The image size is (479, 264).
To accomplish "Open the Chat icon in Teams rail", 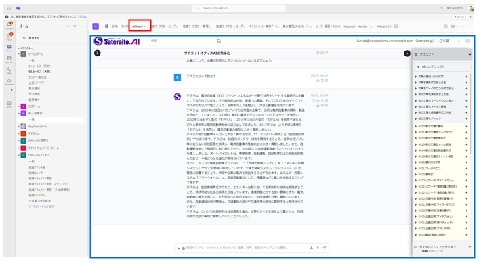I will [9, 37].
